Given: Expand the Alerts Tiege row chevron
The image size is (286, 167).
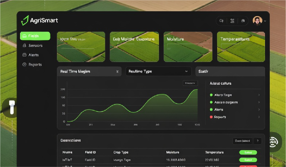Looking at the screenshot, I should point(259,95).
